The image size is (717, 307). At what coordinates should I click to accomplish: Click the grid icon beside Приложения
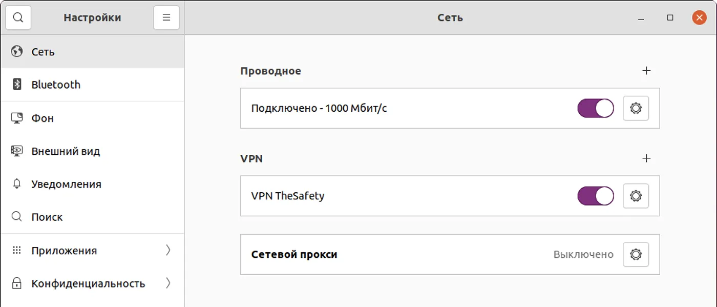click(17, 250)
